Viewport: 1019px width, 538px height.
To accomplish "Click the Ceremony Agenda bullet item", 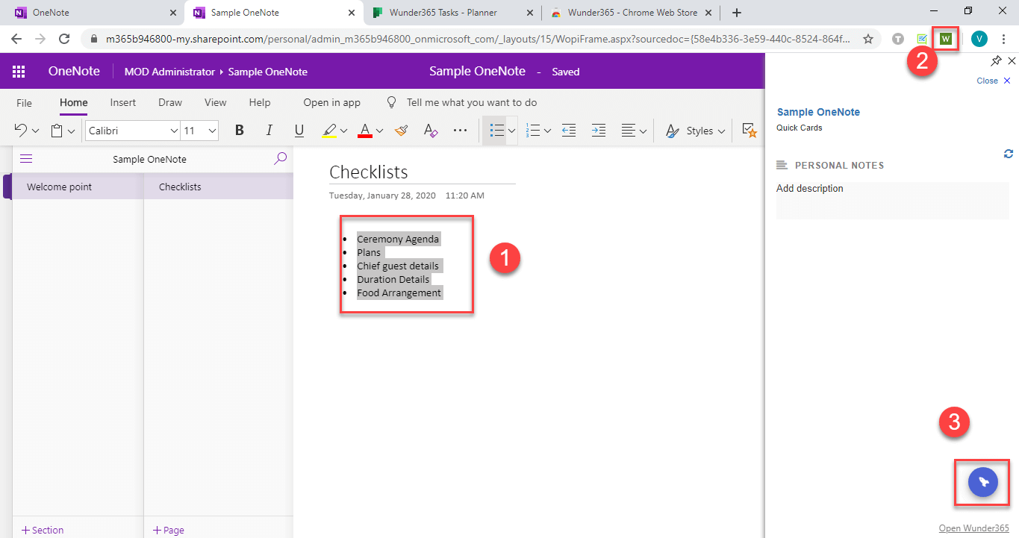I will 398,239.
